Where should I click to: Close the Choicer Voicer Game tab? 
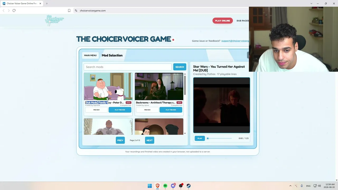tap(40, 3)
